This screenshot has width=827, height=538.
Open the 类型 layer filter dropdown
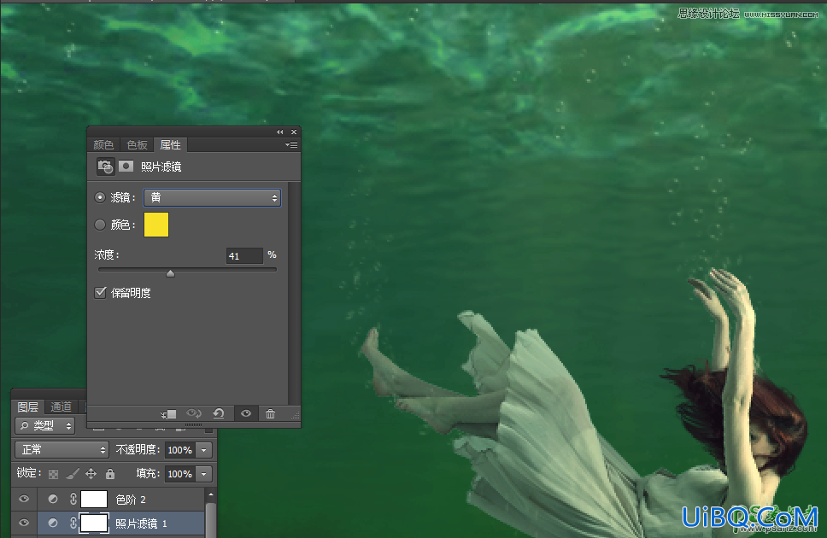[x=45, y=425]
